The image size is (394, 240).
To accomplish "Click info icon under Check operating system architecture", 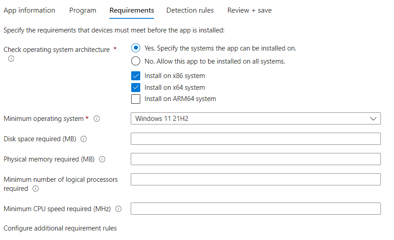I will (x=11, y=59).
